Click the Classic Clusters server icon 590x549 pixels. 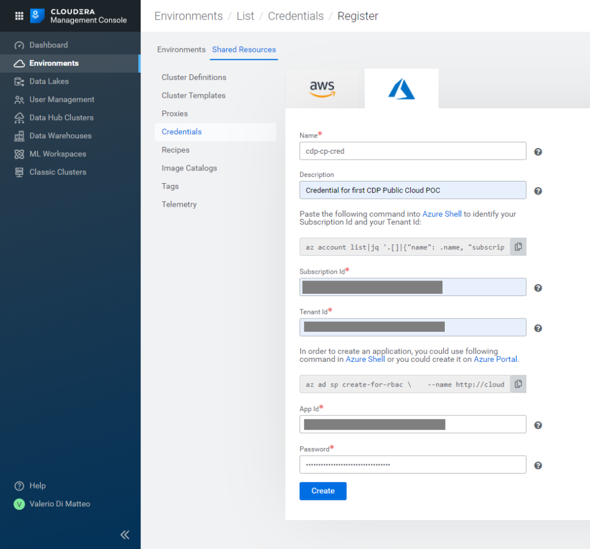click(19, 172)
